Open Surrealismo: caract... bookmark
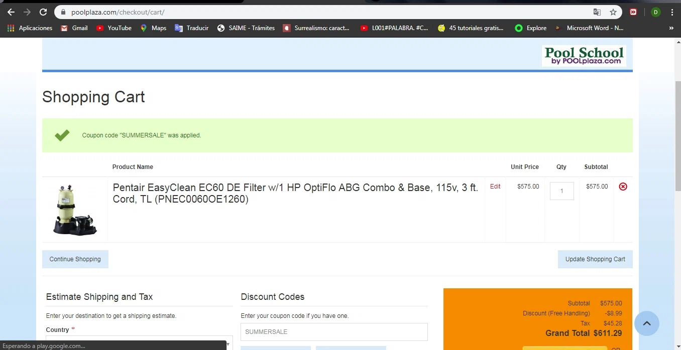The width and height of the screenshot is (681, 350). [x=316, y=28]
